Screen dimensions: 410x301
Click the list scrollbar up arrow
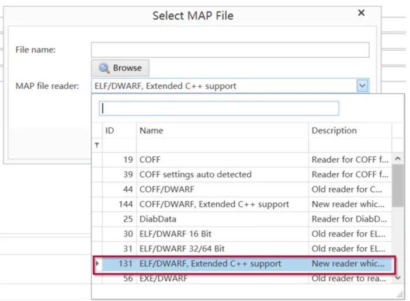pos(398,159)
